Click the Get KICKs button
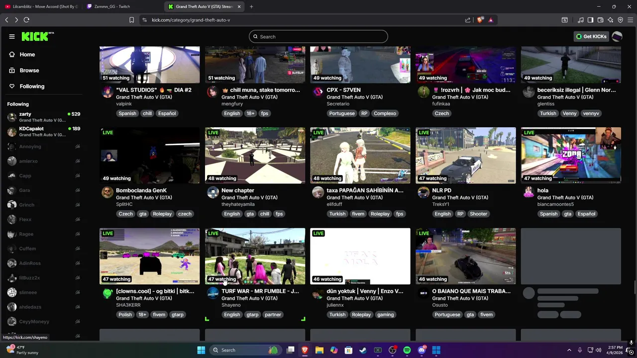Viewport: 637px width, 358px height. click(x=591, y=37)
